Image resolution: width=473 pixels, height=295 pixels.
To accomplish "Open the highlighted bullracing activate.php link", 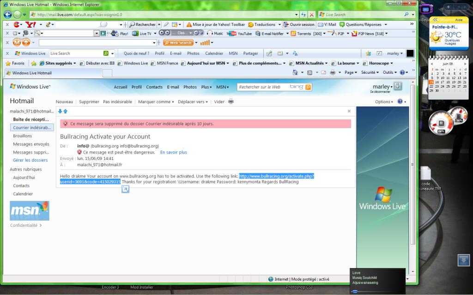I will [x=277, y=176].
